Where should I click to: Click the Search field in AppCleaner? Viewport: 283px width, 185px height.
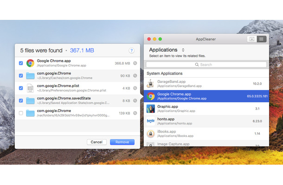pyautogui.click(x=206, y=65)
